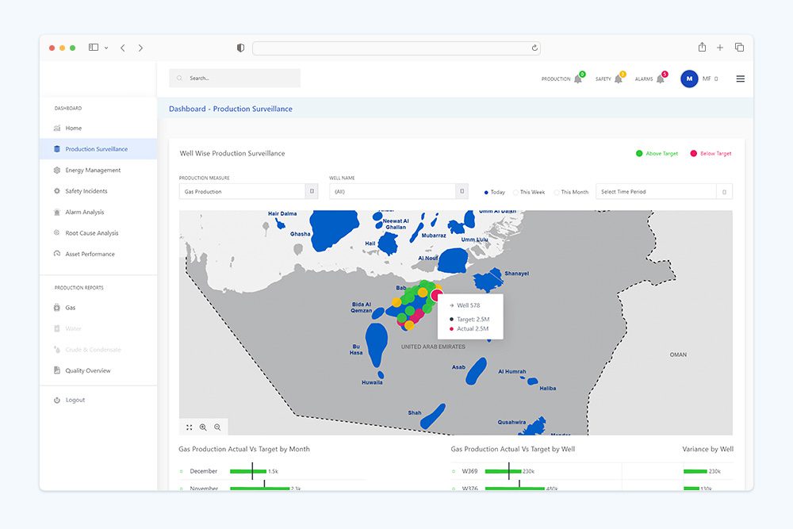This screenshot has width=793, height=529.
Task: Open Alarm Analysis section
Action: [x=98, y=212]
